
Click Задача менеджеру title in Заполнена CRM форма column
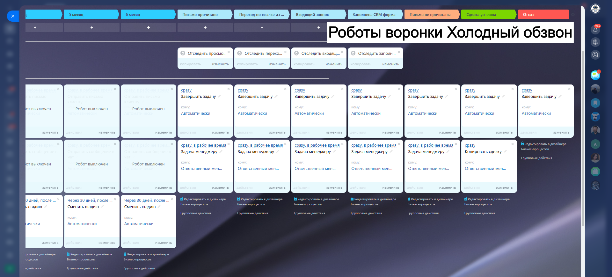pos(369,151)
